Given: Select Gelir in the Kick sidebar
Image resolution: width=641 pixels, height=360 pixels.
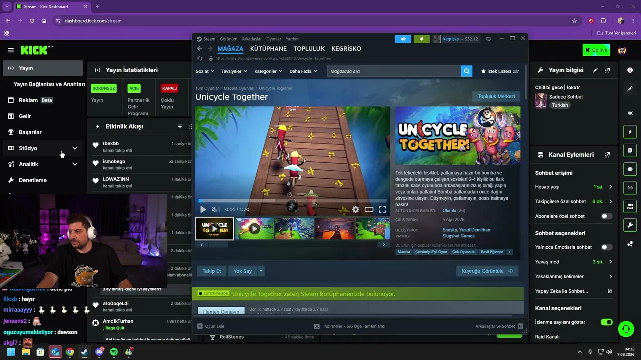Looking at the screenshot, I should pyautogui.click(x=43, y=116).
